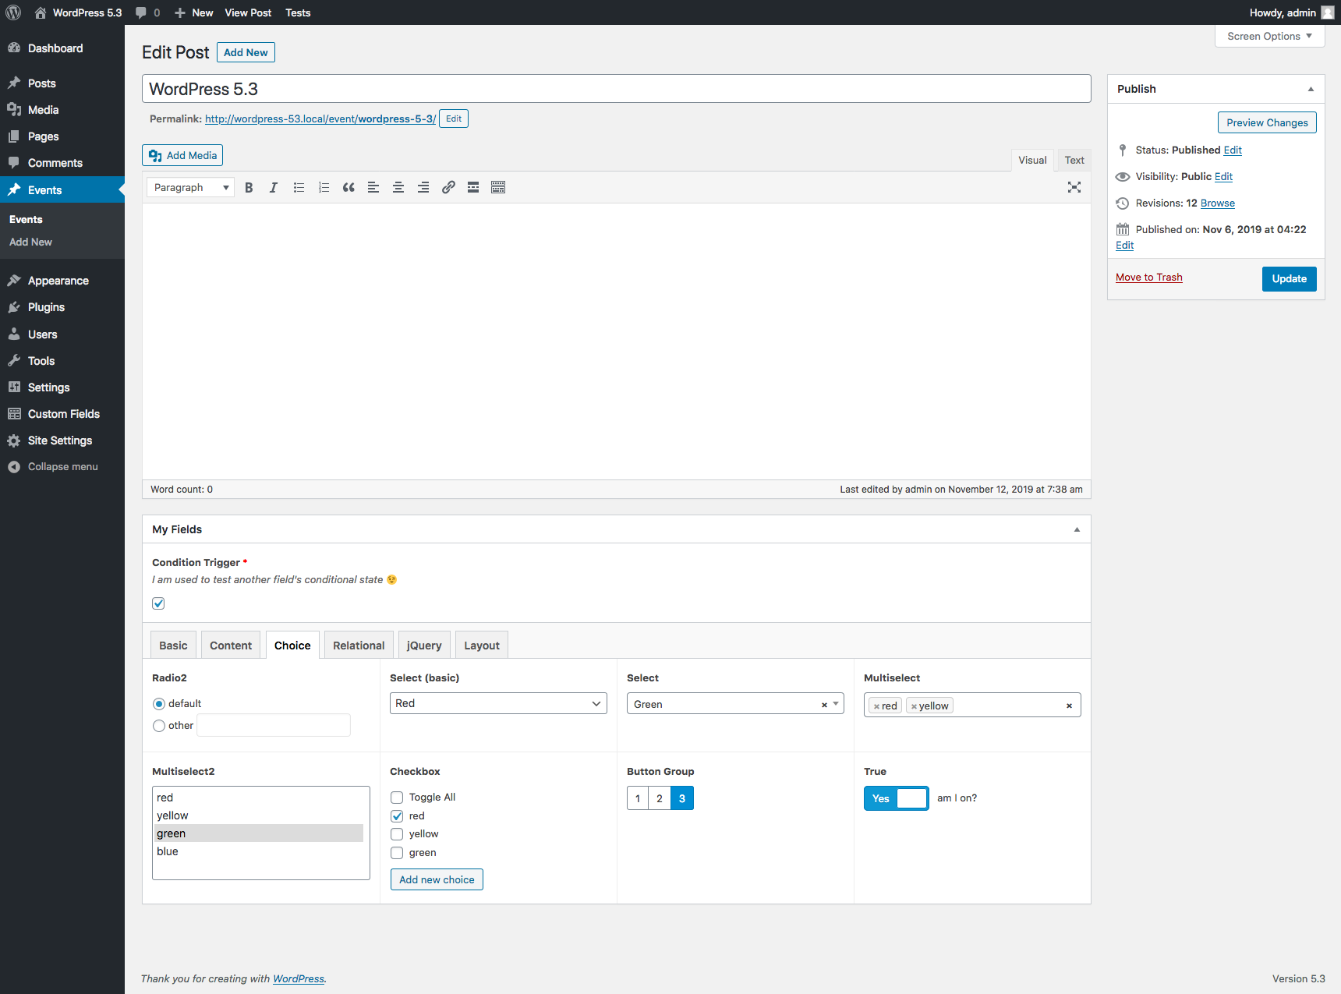Screen dimensions: 1341x994
Task: Select the 'other' radio option
Action: (x=159, y=726)
